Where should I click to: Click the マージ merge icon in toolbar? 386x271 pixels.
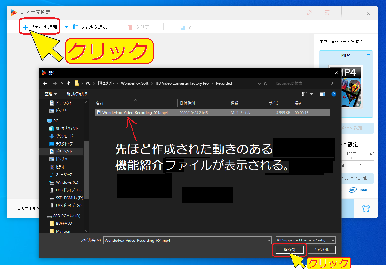point(182,27)
